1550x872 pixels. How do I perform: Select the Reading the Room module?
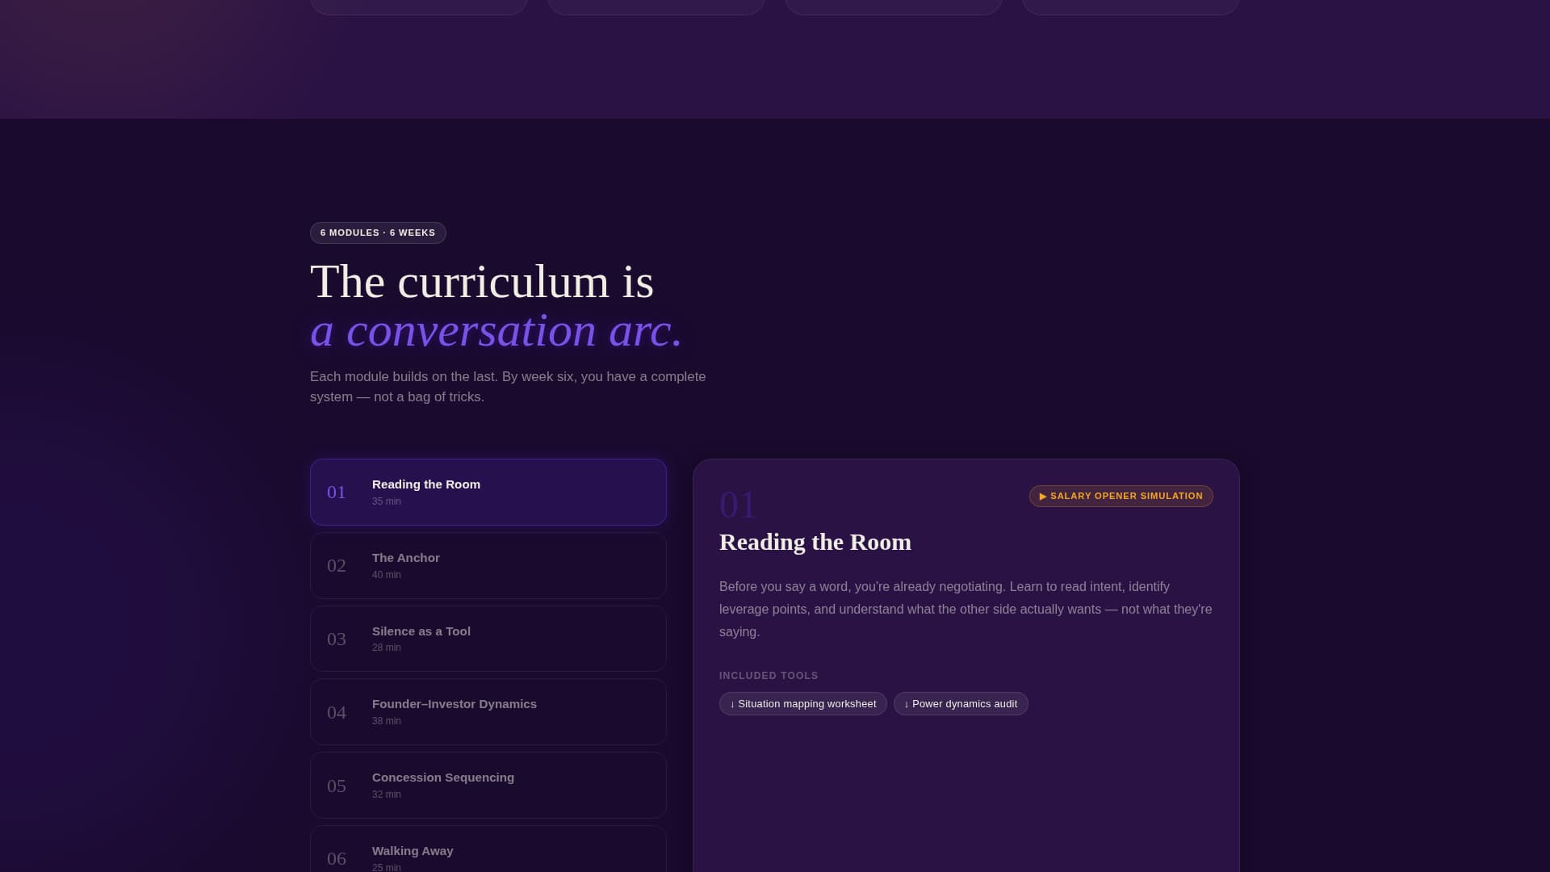488,492
